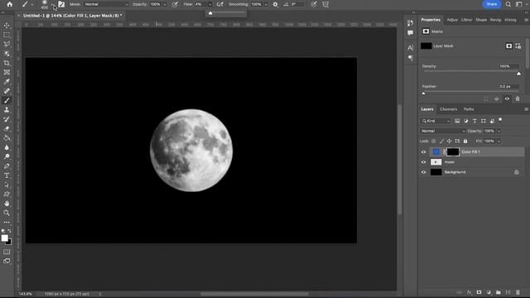Click the Search magnifier in top bar

tap(508, 4)
